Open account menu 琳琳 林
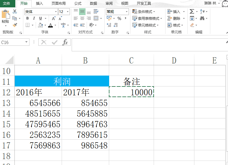Viewport: 228px width, 165px height. pyautogui.click(x=212, y=3)
